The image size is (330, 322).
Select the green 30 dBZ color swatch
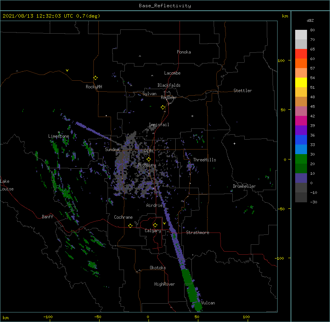click(x=301, y=159)
